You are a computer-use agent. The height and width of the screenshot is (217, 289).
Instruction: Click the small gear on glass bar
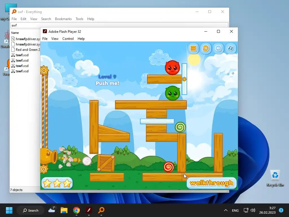tap(184, 79)
